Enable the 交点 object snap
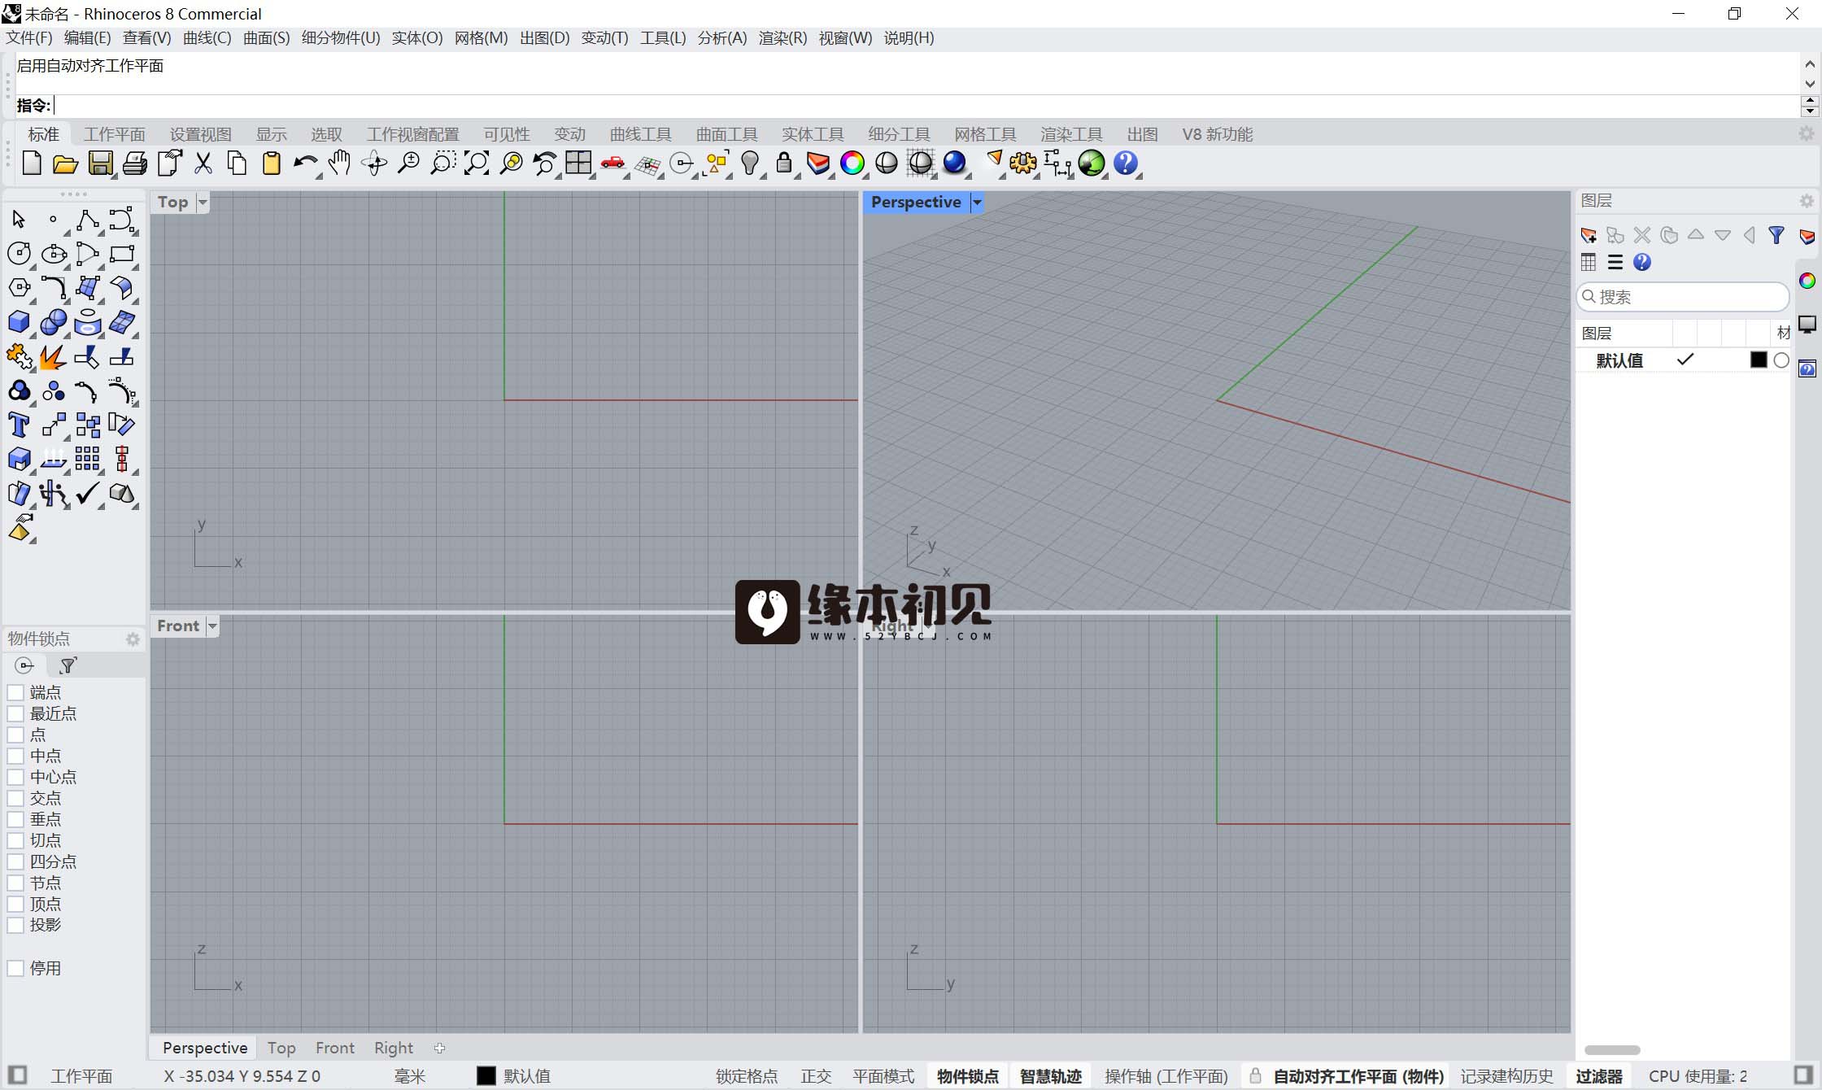Screen dimensions: 1822x1090 [x=15, y=798]
